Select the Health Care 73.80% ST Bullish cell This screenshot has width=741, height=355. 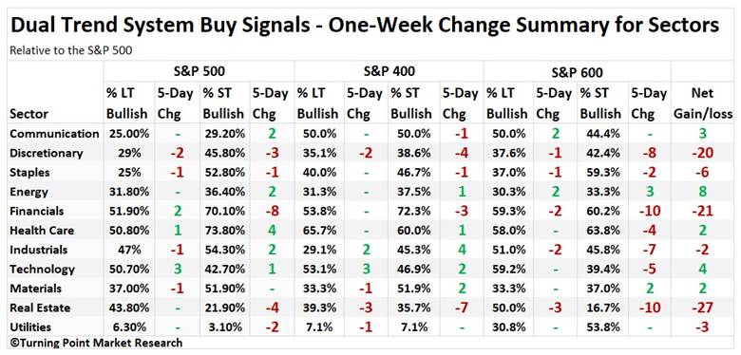[x=224, y=231]
